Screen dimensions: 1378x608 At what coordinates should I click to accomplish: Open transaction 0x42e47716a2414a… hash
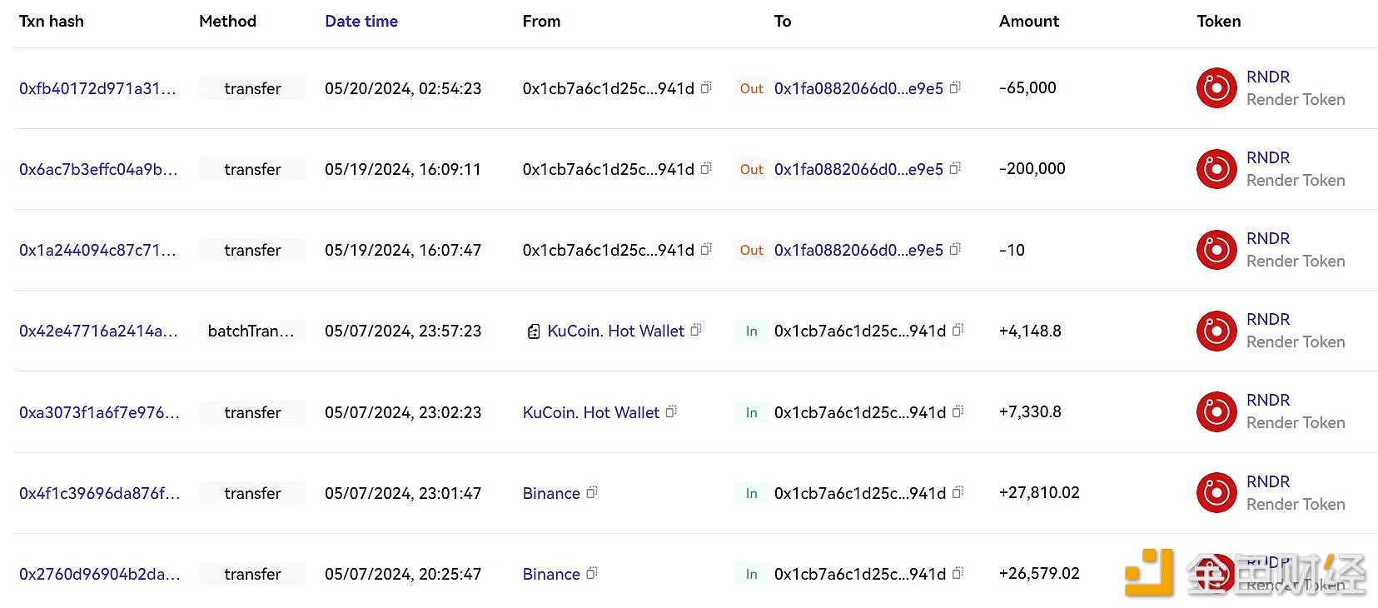point(98,331)
